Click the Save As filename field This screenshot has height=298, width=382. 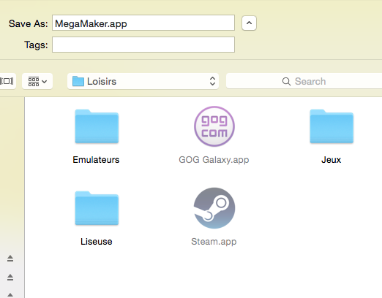tap(143, 23)
